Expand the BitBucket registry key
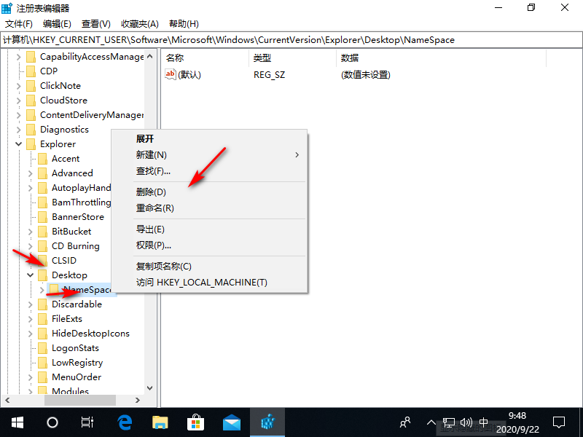The height and width of the screenshot is (437, 583). point(29,231)
